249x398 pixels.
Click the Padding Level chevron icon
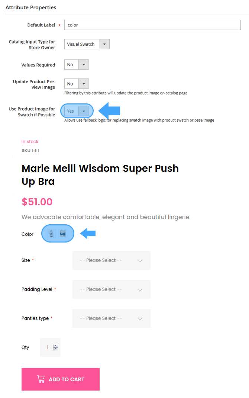point(140,290)
